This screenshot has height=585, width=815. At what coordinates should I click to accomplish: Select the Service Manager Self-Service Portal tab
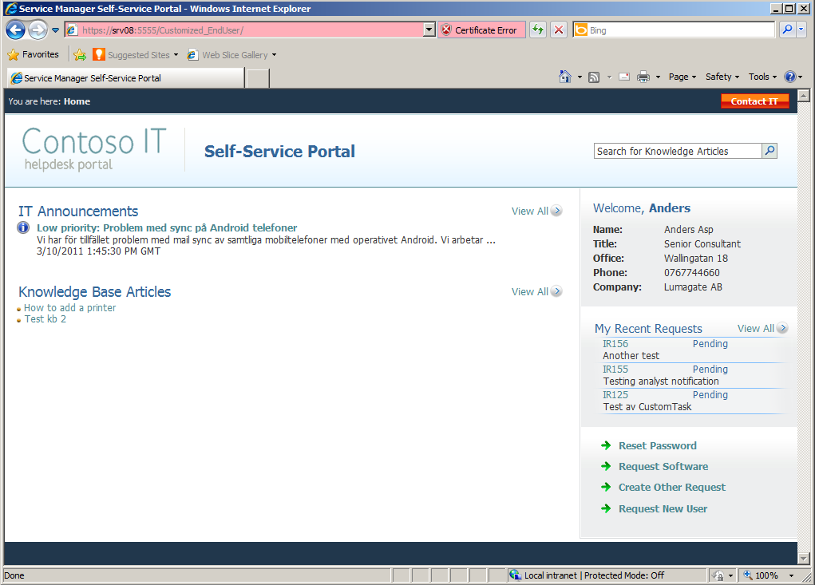coord(126,78)
